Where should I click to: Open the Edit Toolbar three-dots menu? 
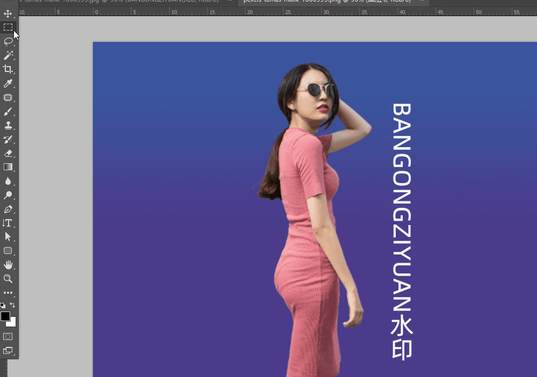[8, 293]
